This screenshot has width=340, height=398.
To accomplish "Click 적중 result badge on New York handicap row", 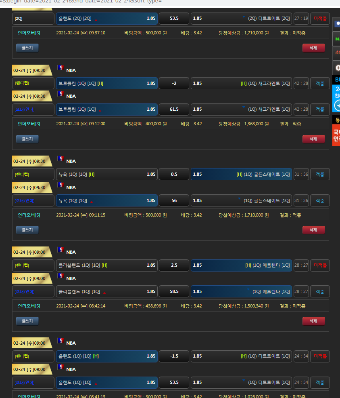I will click(x=320, y=174).
